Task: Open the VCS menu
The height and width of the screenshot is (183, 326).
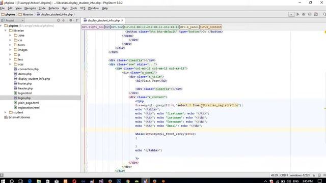Action: click(83, 8)
